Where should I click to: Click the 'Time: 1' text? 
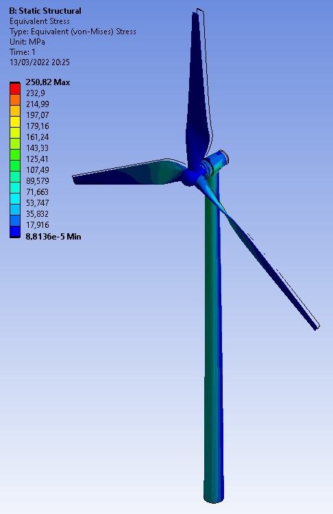point(23,52)
